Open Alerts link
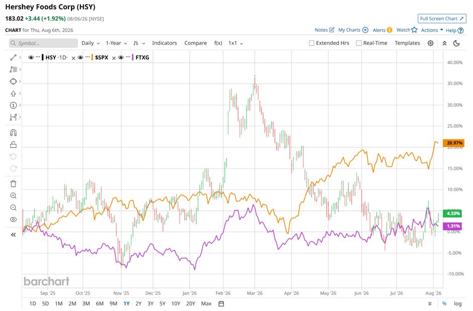473x311 pixels. [382, 30]
